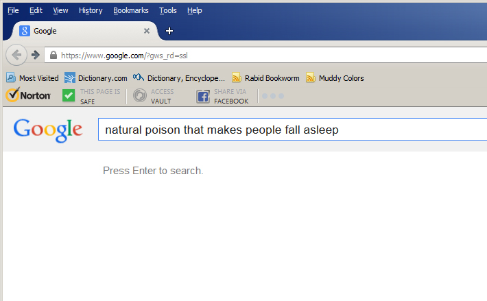Open the History menu

[91, 10]
